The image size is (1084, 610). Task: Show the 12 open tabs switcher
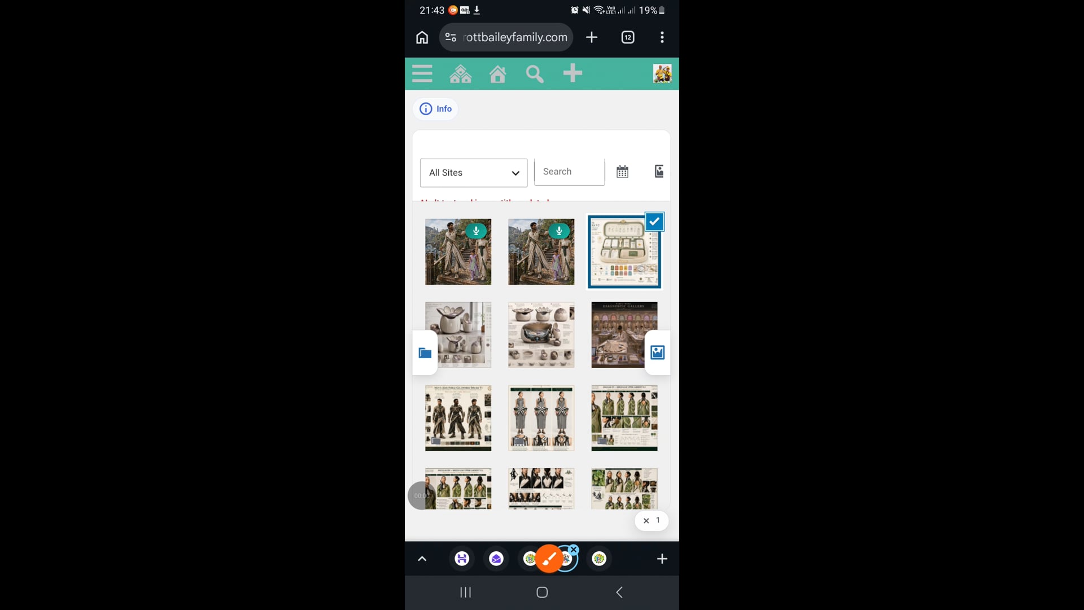pyautogui.click(x=628, y=37)
